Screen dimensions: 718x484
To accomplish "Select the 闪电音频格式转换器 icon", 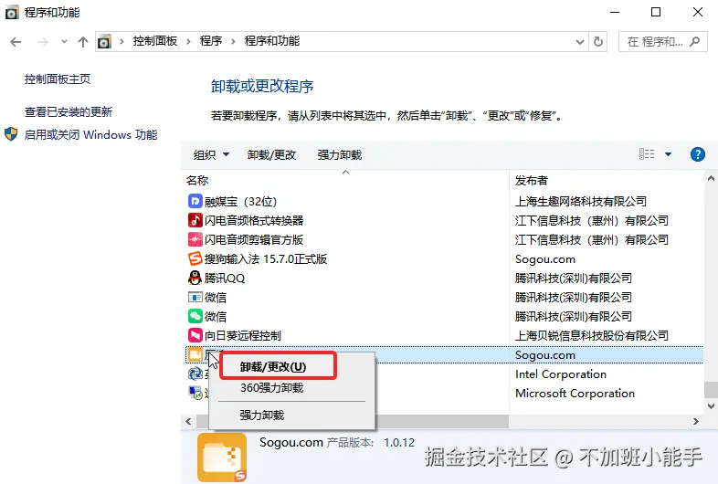I will pos(195,220).
